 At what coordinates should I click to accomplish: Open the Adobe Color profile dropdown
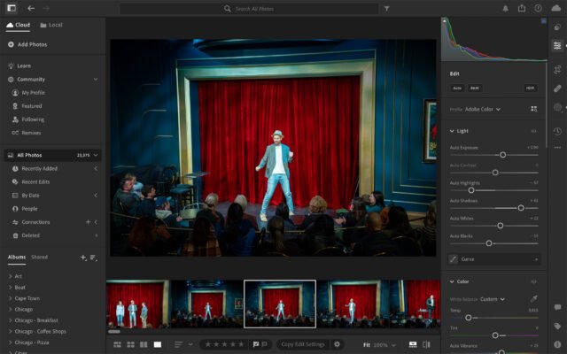tap(482, 109)
